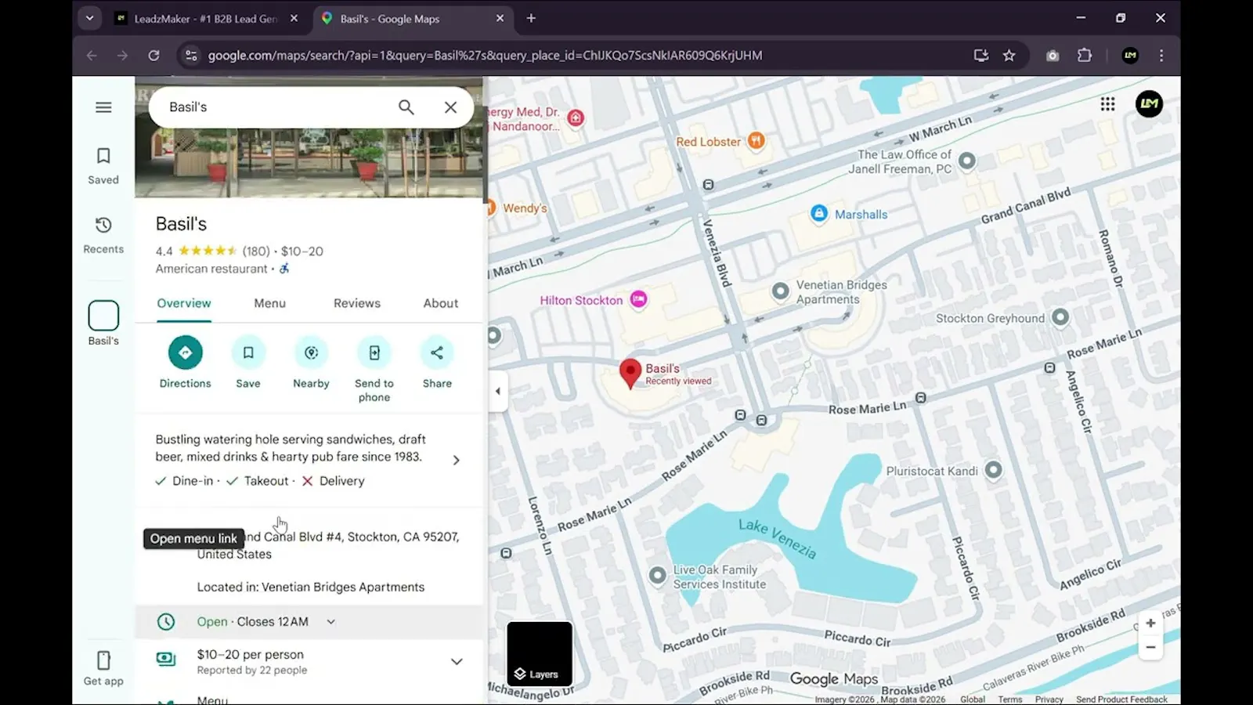Viewport: 1253px width, 705px height.
Task: Open a new browser tab
Action: (x=531, y=18)
